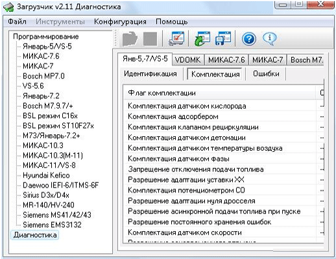Select row Комплектация адсорбером

click(224, 117)
